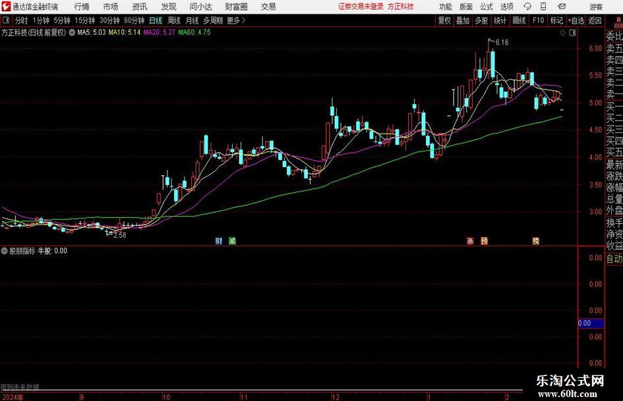Click the 自动 button in right panel
Screen dimensions: 623x401
point(614,259)
